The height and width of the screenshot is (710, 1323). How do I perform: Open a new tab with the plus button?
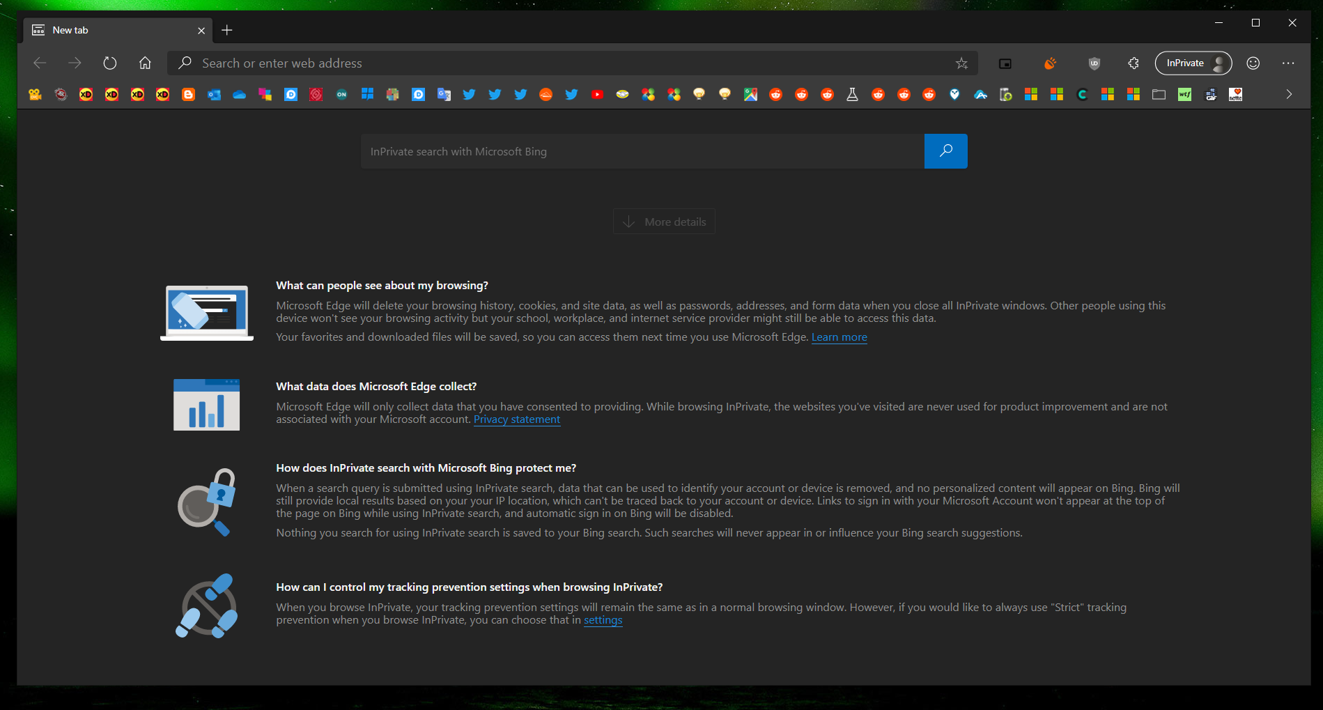[227, 30]
